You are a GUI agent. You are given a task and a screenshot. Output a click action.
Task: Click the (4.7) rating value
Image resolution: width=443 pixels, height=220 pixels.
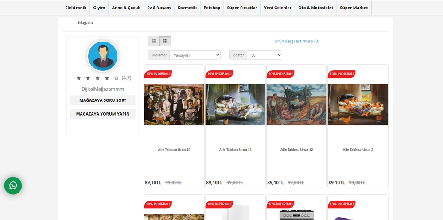pos(127,78)
